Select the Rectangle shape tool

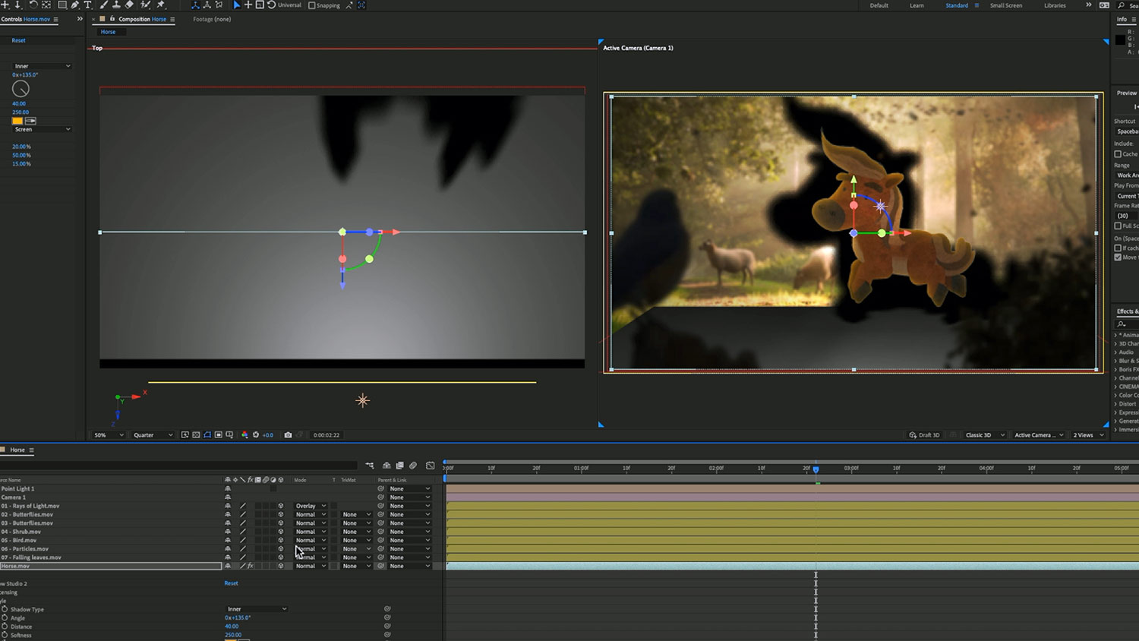[62, 5]
